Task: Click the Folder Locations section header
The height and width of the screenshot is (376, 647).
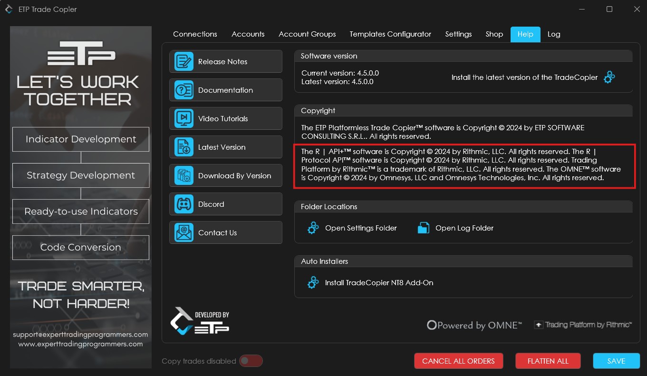Action: click(x=464, y=207)
